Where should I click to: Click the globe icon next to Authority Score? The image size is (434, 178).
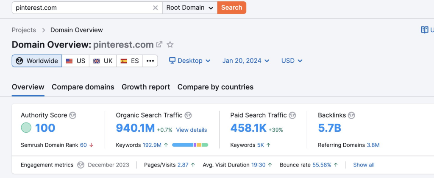tap(72, 115)
